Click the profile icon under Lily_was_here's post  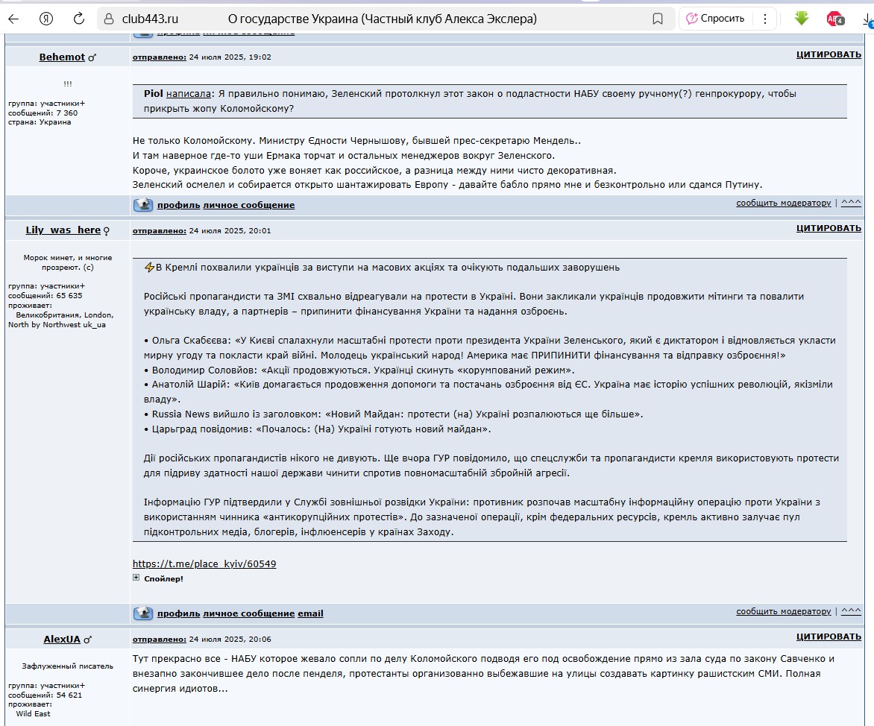point(143,613)
